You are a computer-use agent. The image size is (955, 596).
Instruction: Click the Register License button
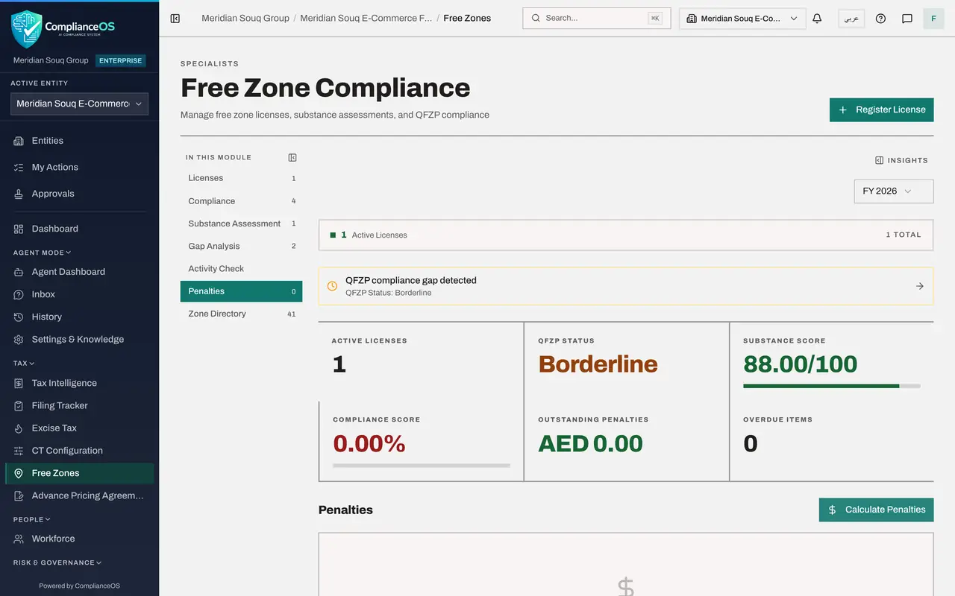881,110
